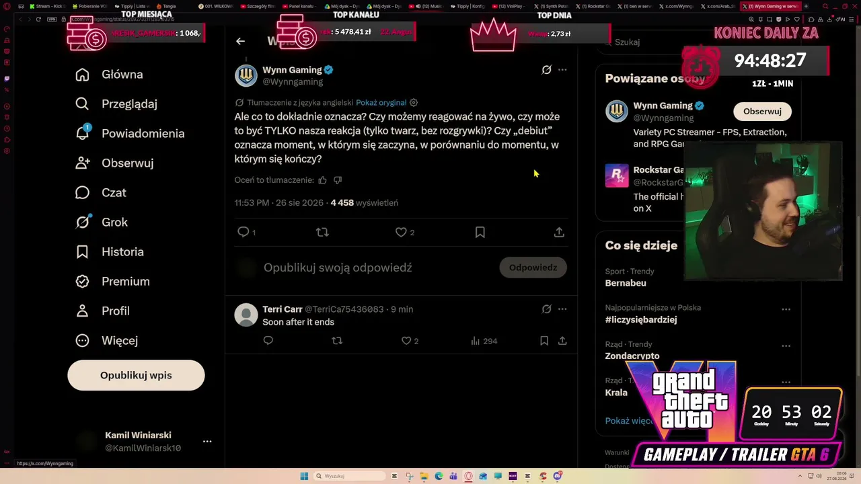Share Terri Carr's reply
The image size is (861, 484).
point(562,341)
